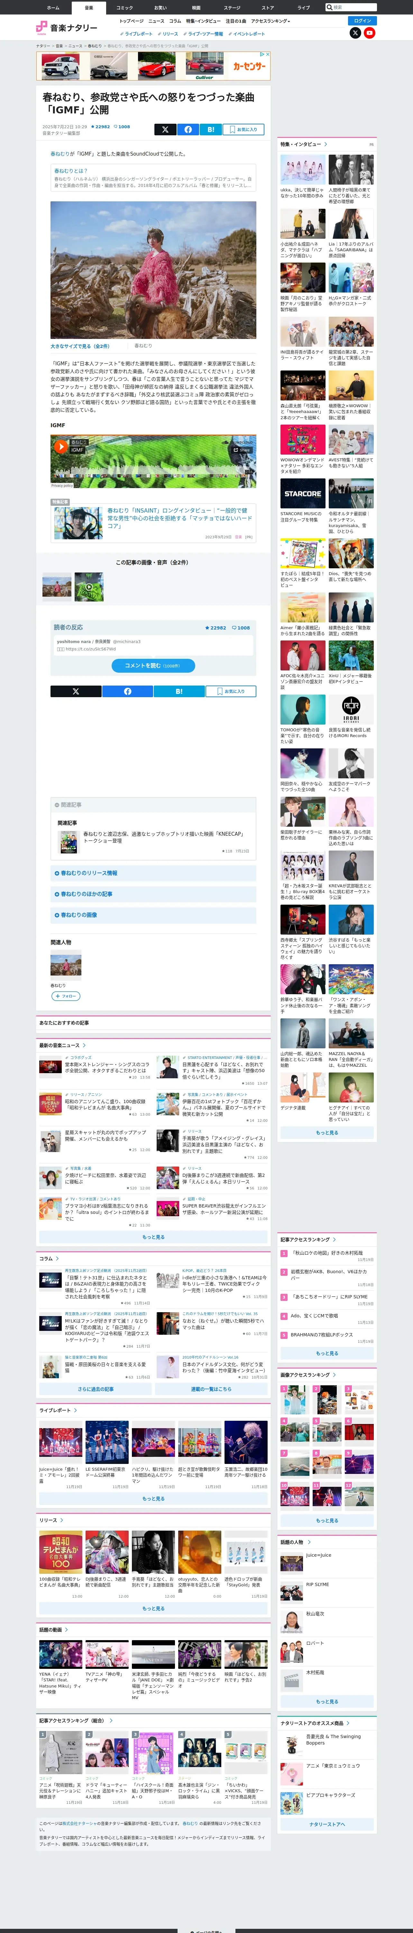Share article on Facebook below the headline
The height and width of the screenshot is (1933, 413).
tap(188, 129)
